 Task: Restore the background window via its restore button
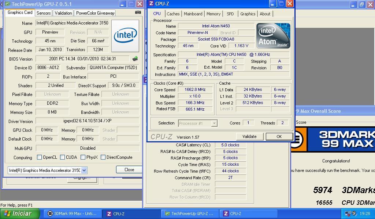(361, 4)
